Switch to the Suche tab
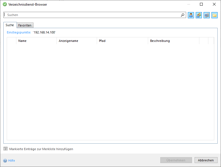Screen dimensions: 221x167 point(10,25)
